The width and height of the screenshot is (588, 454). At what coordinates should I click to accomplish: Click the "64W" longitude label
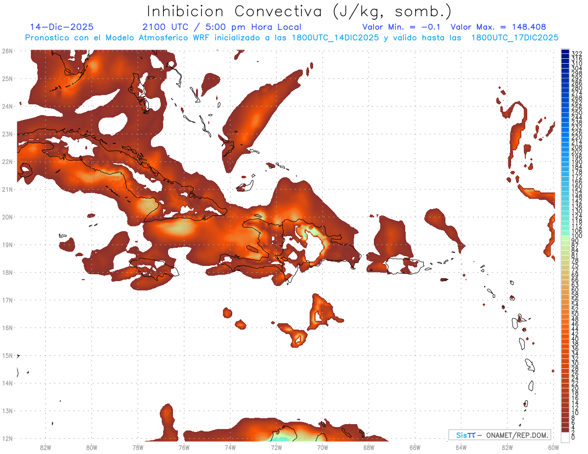(x=461, y=448)
